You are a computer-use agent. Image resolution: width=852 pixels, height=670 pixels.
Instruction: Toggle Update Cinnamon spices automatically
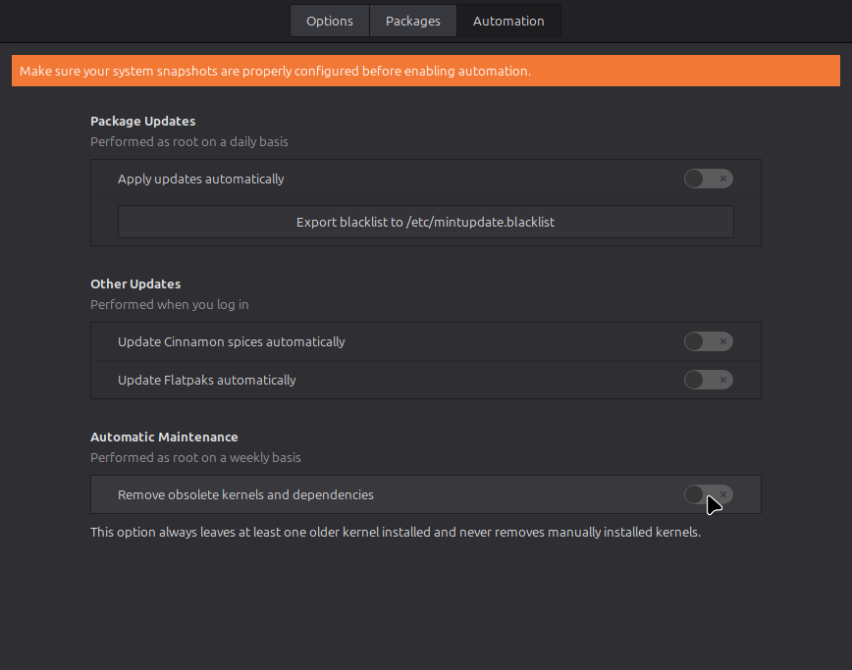tap(709, 341)
